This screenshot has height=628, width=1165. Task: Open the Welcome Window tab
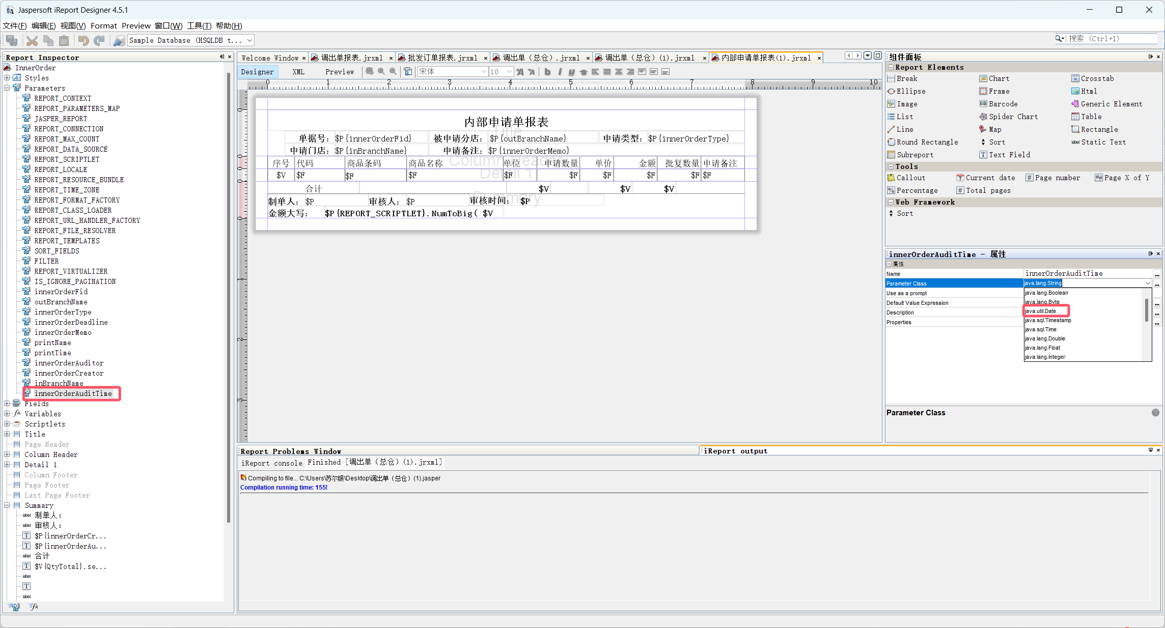click(x=270, y=58)
